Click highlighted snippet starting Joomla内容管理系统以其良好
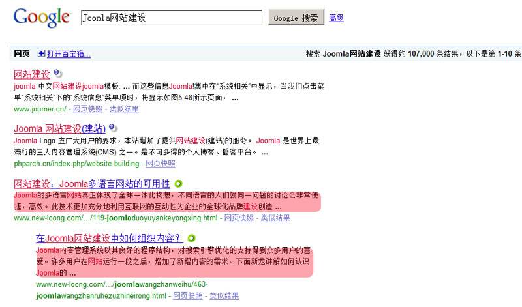 (x=174, y=261)
